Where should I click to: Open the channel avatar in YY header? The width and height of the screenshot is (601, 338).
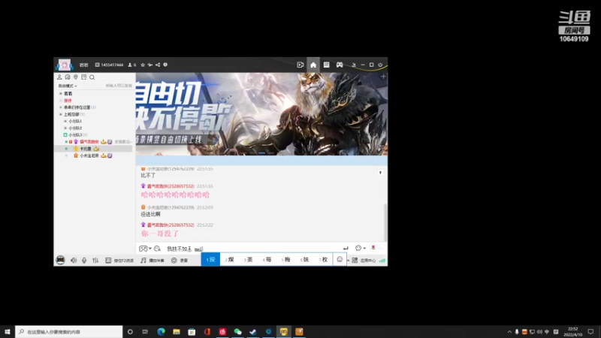[x=64, y=65]
